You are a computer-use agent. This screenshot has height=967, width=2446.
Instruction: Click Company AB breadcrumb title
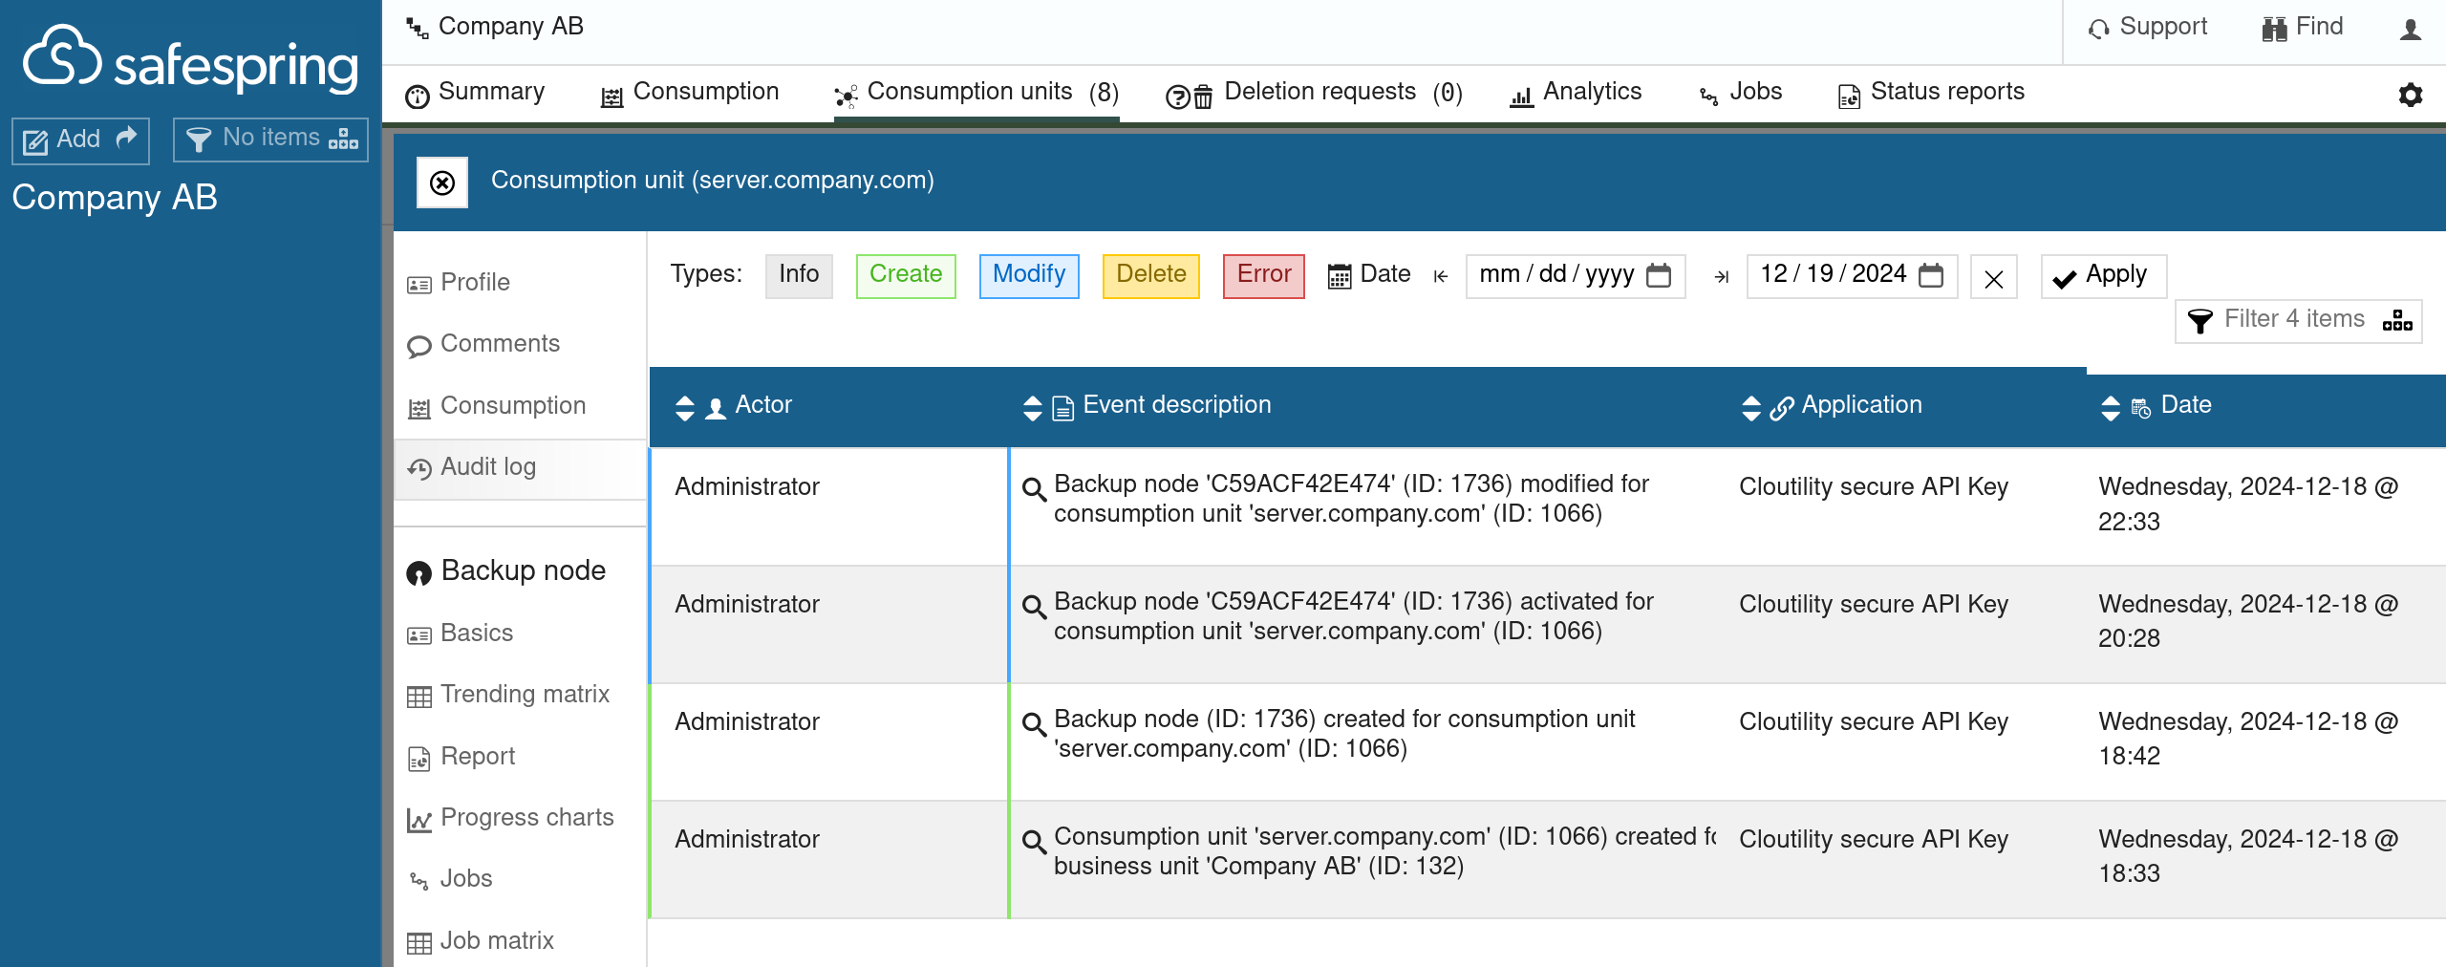510,27
